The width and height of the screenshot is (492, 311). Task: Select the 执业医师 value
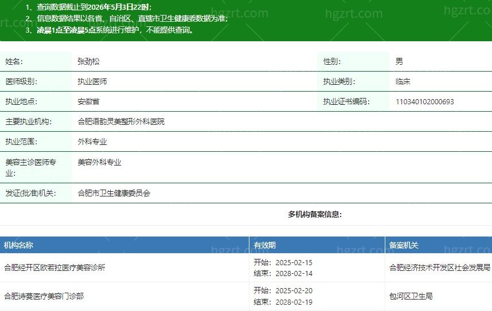[92, 81]
